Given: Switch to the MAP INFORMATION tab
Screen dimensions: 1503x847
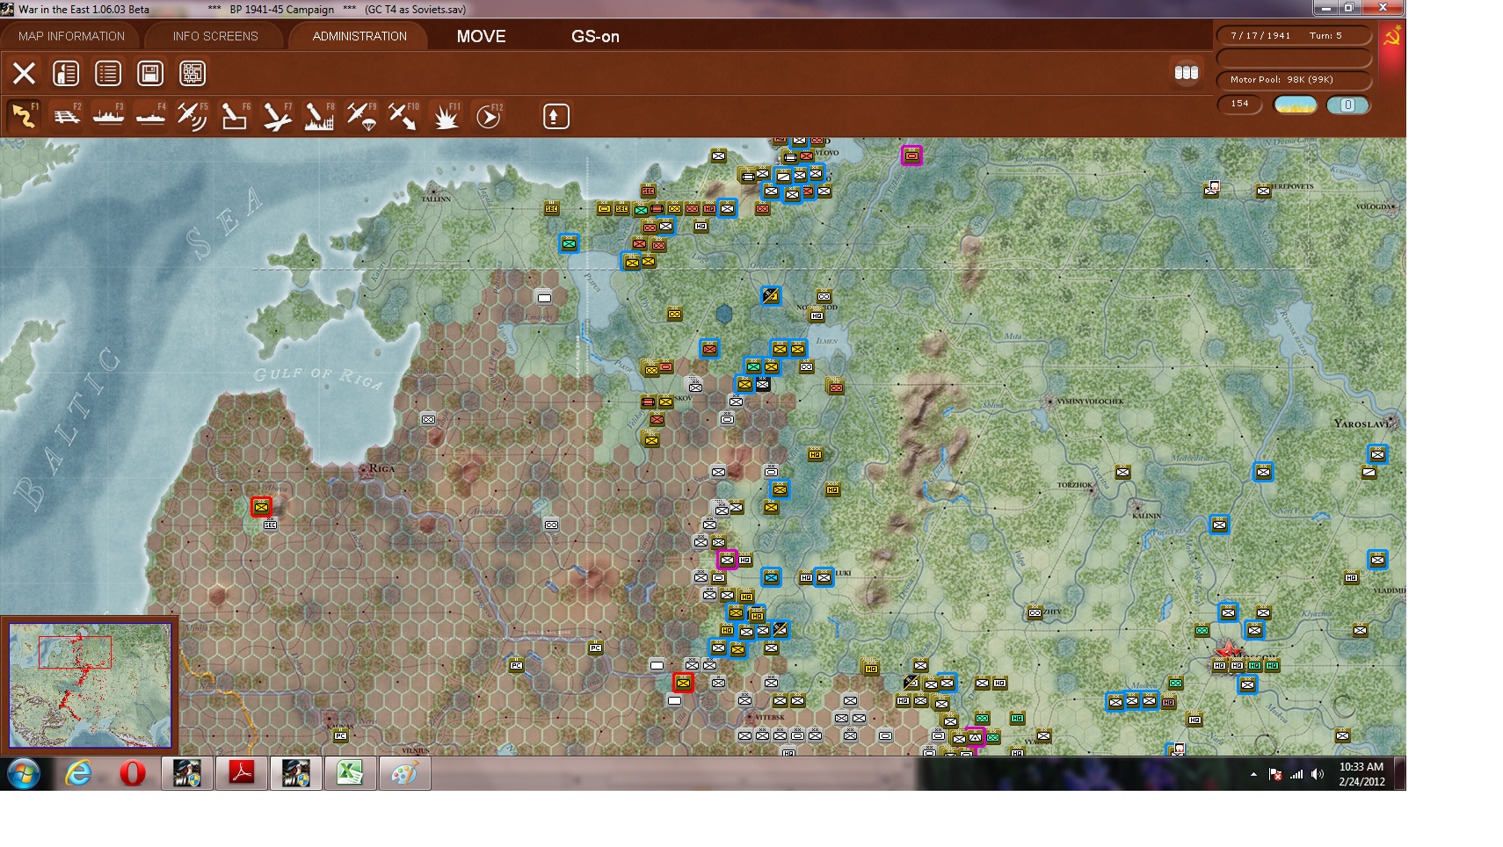Looking at the screenshot, I should (x=71, y=36).
